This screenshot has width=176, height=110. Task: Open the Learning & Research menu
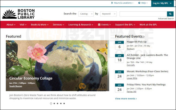click(81, 25)
